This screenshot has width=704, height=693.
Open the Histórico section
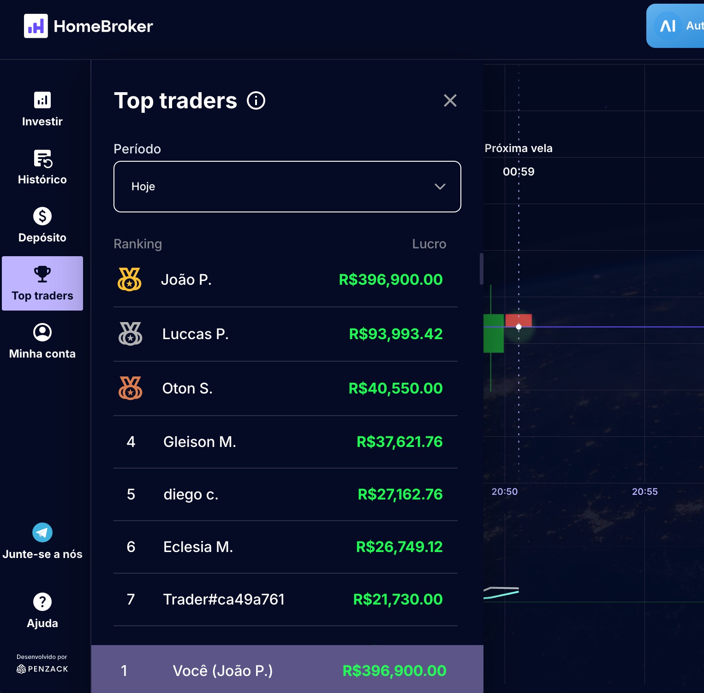pyautogui.click(x=42, y=167)
